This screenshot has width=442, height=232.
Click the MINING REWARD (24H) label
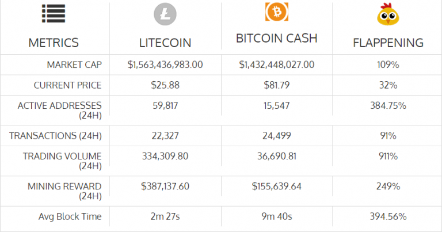[x=64, y=191]
